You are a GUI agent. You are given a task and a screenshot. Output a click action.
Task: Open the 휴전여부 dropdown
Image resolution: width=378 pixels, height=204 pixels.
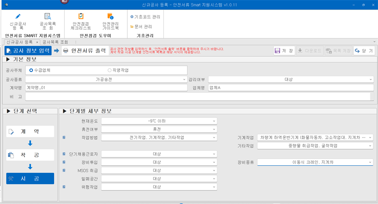[159, 129]
